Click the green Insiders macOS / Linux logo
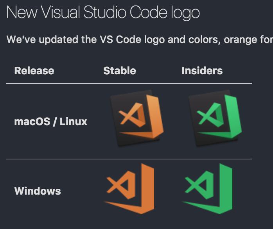Image resolution: width=273 pixels, height=229 pixels. click(x=215, y=118)
